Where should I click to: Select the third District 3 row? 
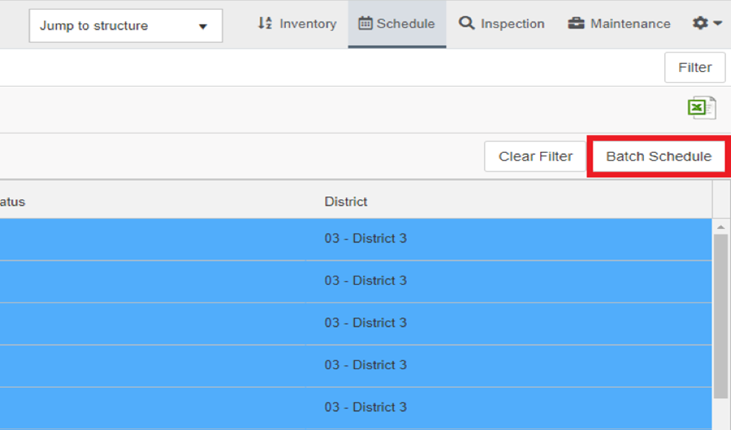(356, 323)
